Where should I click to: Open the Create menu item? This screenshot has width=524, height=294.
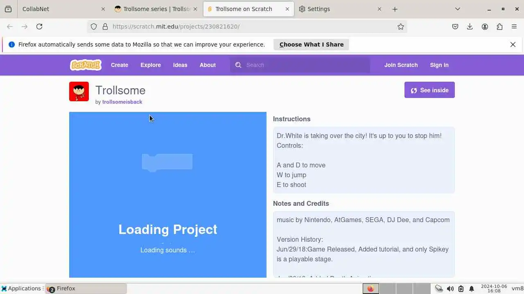tap(120, 65)
